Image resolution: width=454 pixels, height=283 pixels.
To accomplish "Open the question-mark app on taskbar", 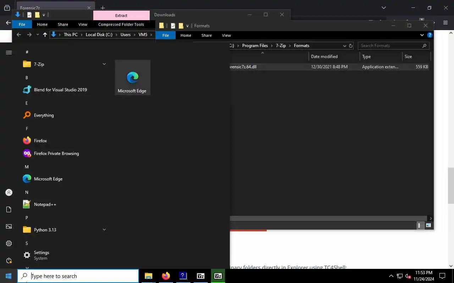I will (x=183, y=276).
